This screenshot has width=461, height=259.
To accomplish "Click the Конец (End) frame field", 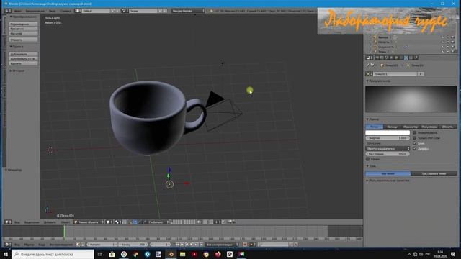I will tap(133, 245).
